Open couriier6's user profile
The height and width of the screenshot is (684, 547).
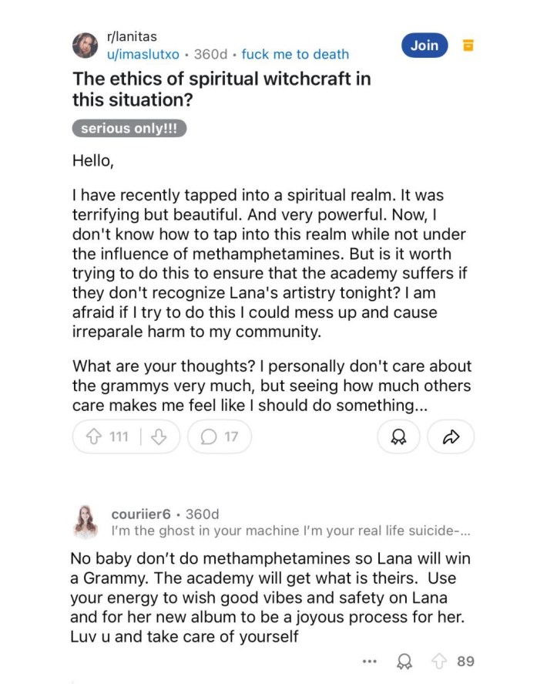(x=140, y=514)
